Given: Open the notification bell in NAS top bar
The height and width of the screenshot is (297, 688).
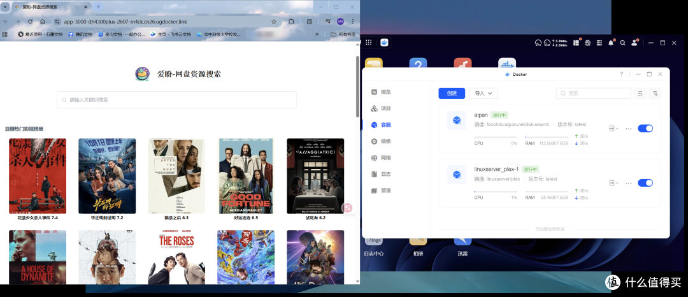Looking at the screenshot, I should click(611, 43).
